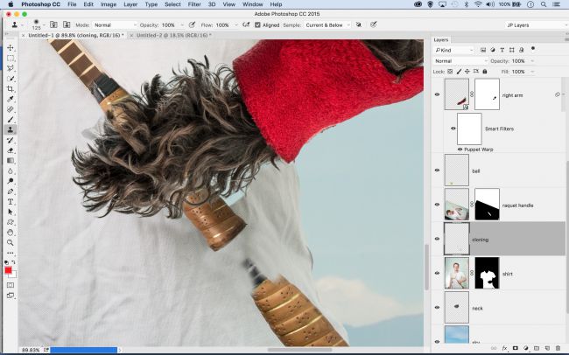The width and height of the screenshot is (569, 355).
Task: Open the Filter menu
Action: click(x=190, y=4)
